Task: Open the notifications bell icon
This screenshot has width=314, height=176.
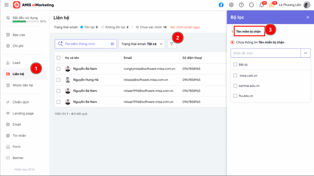Action: tap(261, 5)
